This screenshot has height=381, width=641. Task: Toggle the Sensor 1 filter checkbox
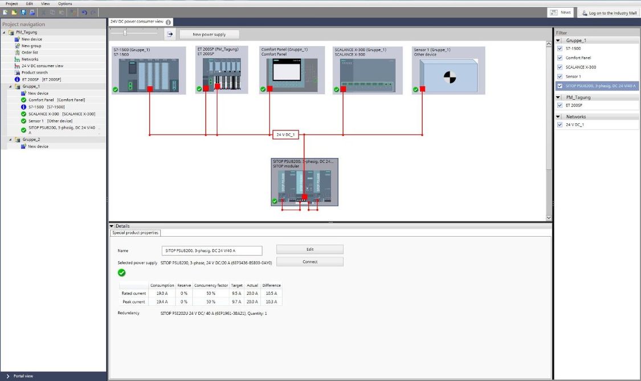coord(560,76)
